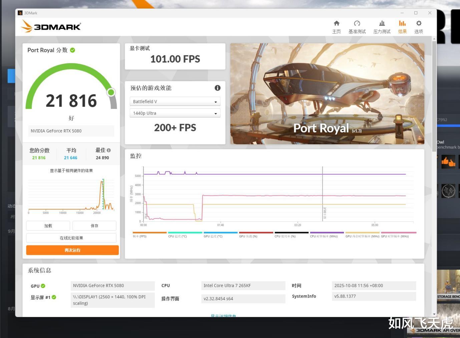Click the score distribution chart

71,196
